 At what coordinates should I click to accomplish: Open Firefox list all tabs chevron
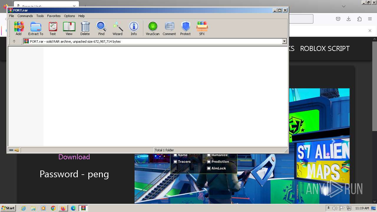344,6
